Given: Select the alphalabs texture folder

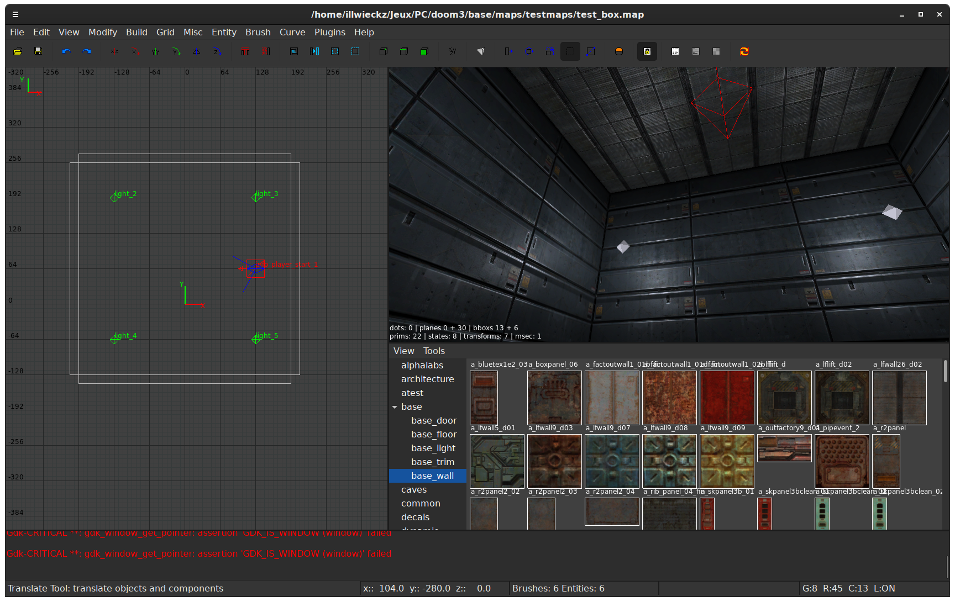Looking at the screenshot, I should tap(422, 365).
